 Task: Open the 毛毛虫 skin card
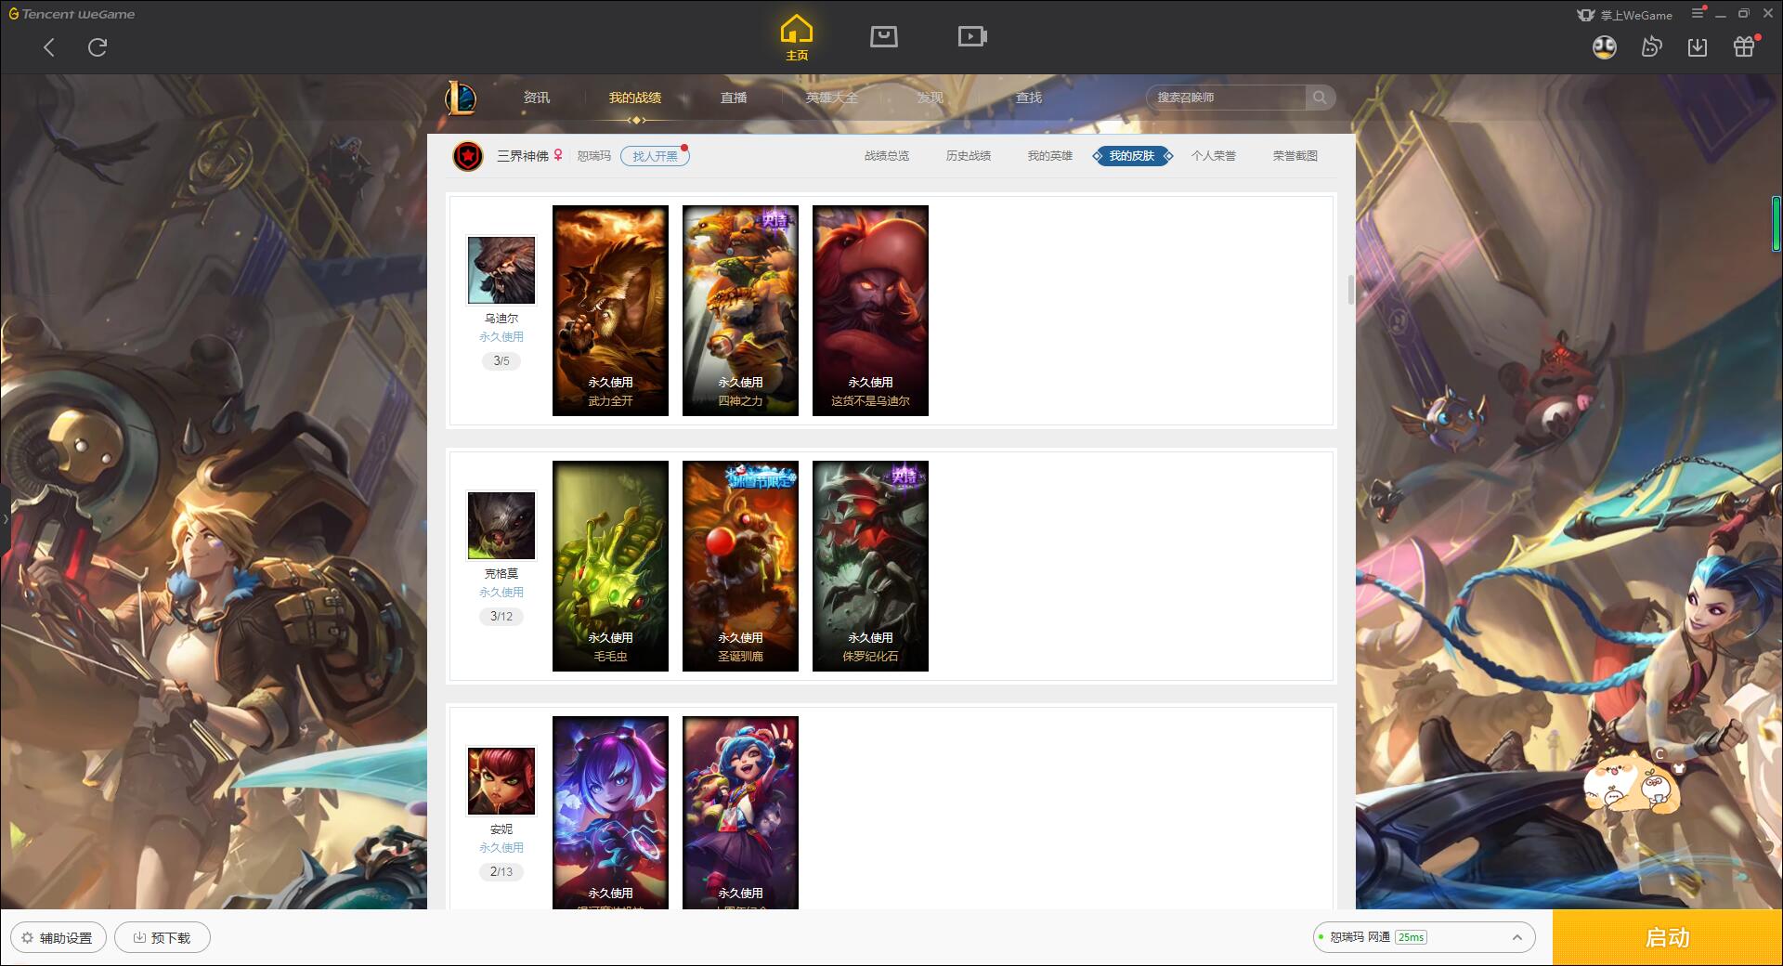coord(610,566)
